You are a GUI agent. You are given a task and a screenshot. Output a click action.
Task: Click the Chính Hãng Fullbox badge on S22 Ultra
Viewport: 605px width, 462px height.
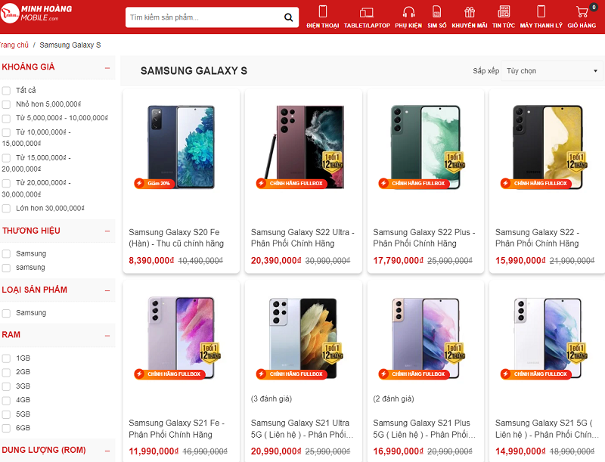(x=292, y=183)
